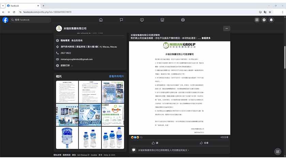Image resolution: width=286 pixels, height=160 pixels.
Task: Click the page vertical scrollbar
Action: [x=285, y=58]
